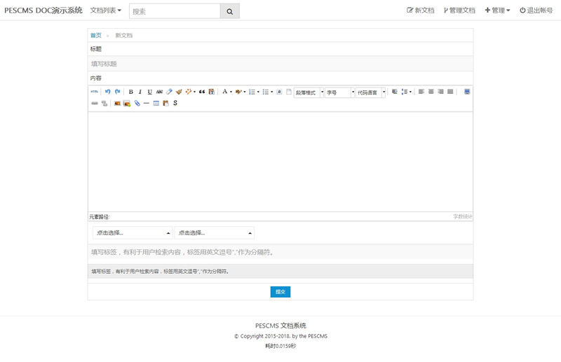Click the 提交 submit button
Image resolution: width=561 pixels, height=362 pixels.
[x=280, y=291]
